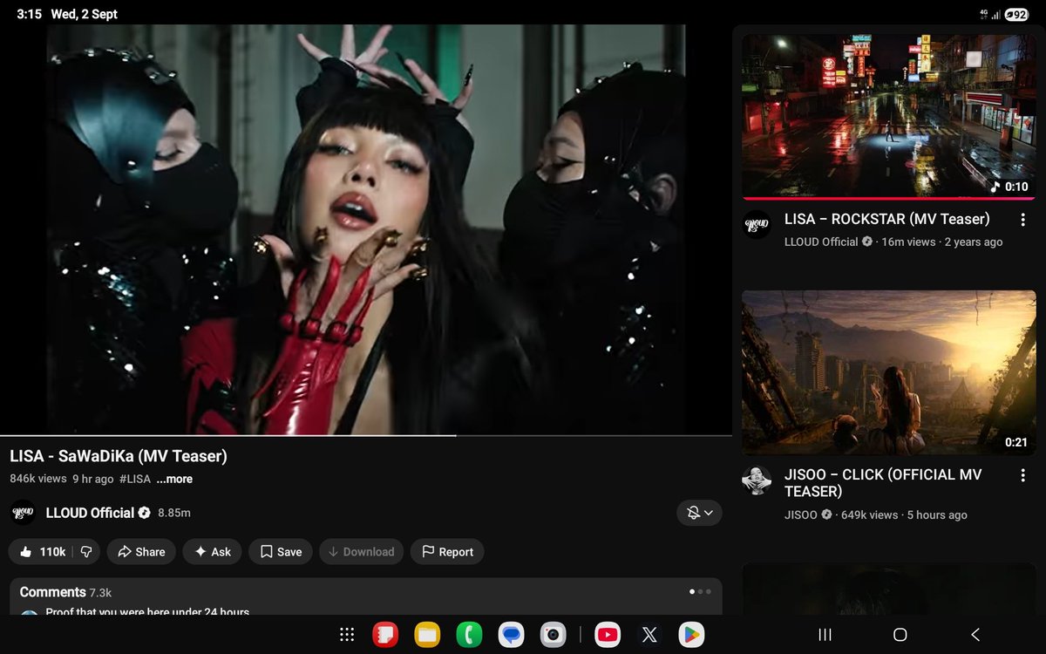Open the blue Messages app

coord(511,635)
